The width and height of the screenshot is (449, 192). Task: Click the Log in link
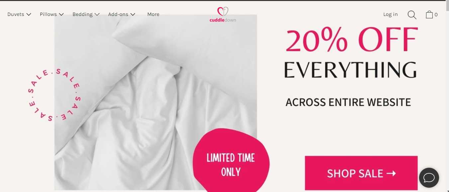pyautogui.click(x=391, y=14)
